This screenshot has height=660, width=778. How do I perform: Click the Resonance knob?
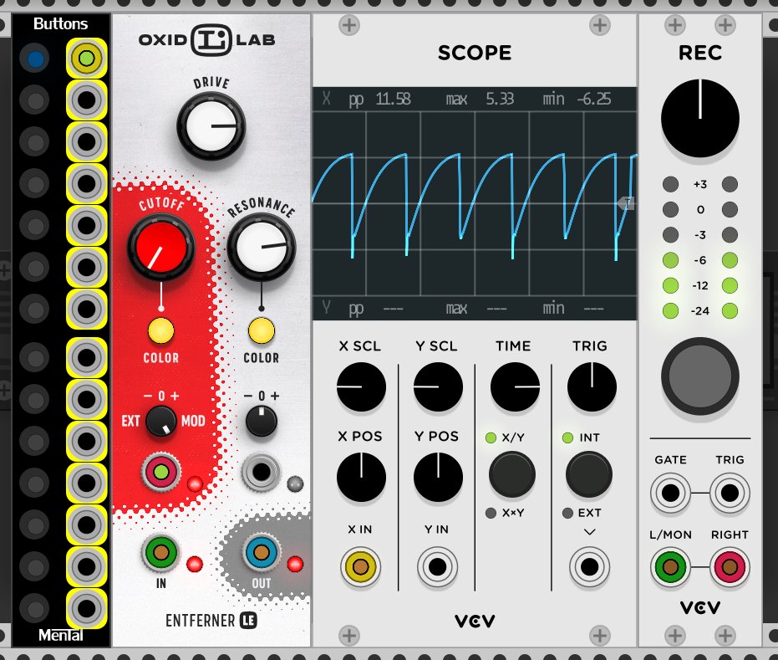(x=261, y=247)
